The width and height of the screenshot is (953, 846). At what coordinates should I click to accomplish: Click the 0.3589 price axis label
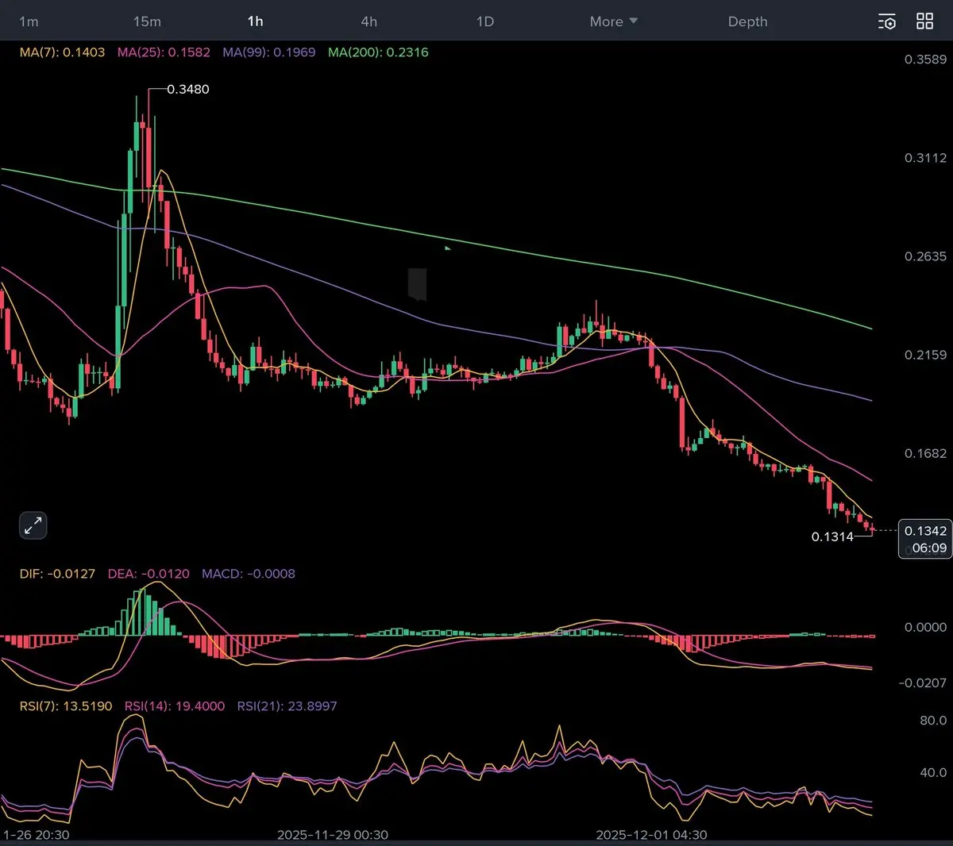[925, 60]
